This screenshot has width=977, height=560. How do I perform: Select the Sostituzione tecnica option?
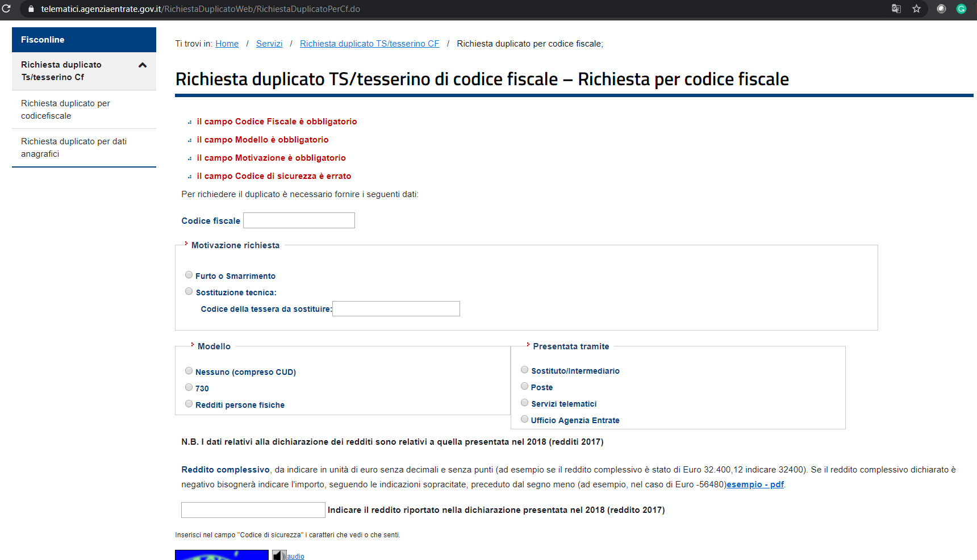pos(189,291)
